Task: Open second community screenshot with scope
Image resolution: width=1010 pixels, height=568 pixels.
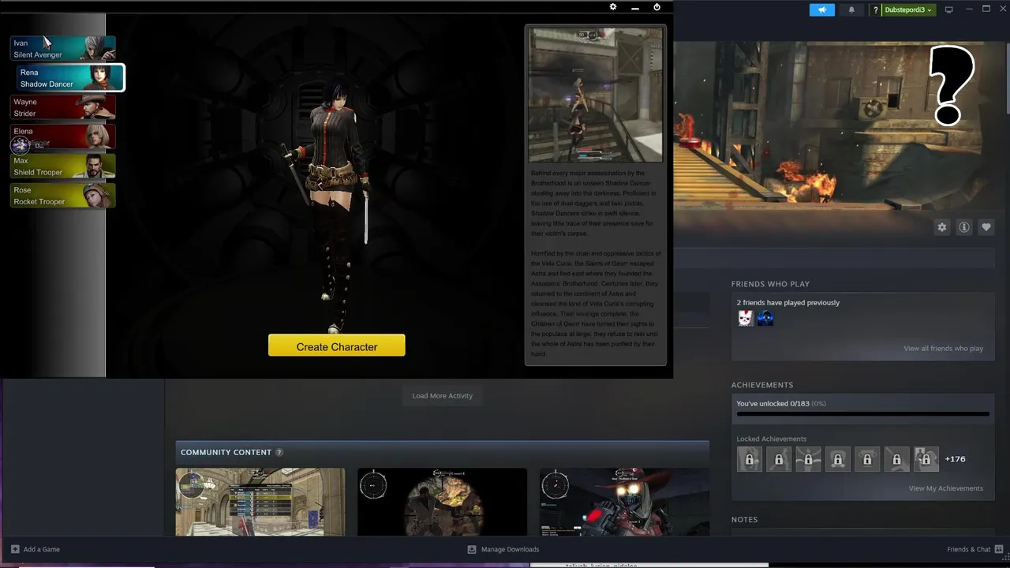Action: [x=442, y=503]
